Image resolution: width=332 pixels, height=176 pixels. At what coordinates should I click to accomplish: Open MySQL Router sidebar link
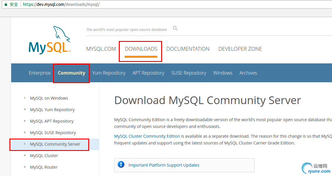(x=44, y=167)
